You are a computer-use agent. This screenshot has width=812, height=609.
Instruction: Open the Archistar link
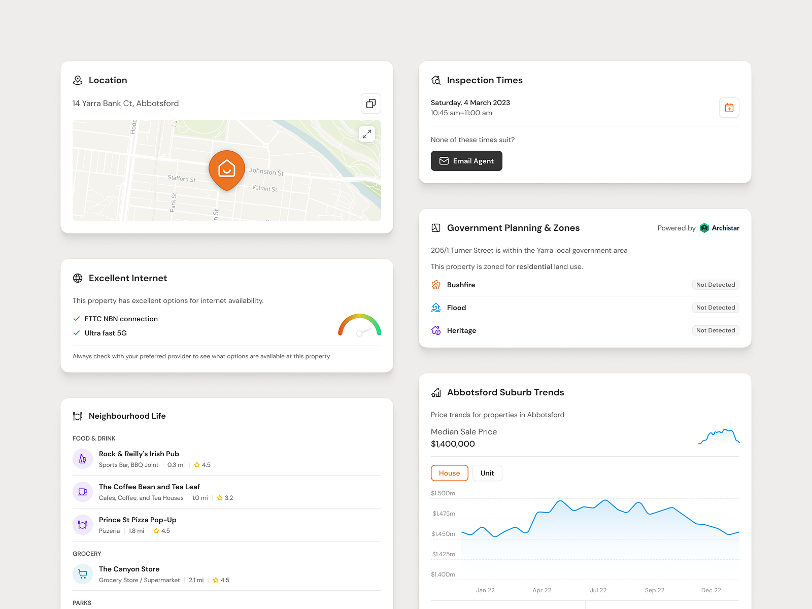719,228
